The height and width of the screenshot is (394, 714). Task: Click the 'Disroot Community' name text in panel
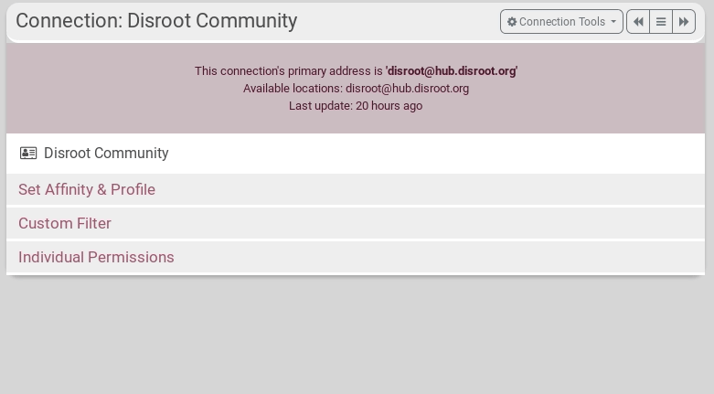106,154
